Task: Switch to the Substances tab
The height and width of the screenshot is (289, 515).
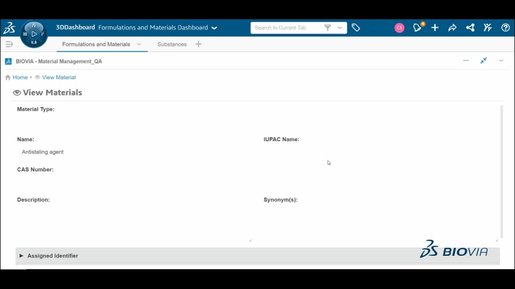Action: tap(172, 44)
